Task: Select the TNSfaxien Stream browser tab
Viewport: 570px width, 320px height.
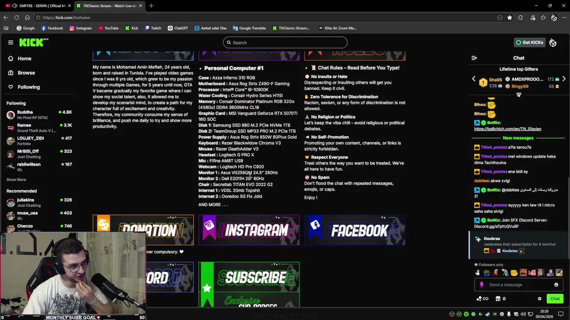Action: [x=110, y=6]
